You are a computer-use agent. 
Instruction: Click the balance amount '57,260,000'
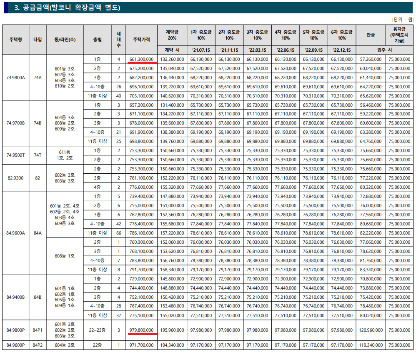coord(371,60)
